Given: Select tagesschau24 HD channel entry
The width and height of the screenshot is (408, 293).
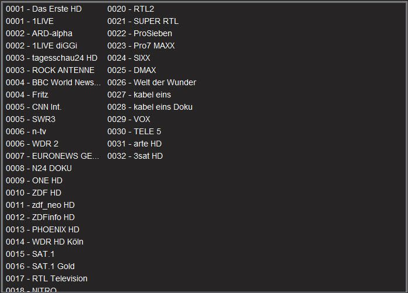Looking at the screenshot, I should click(51, 58).
